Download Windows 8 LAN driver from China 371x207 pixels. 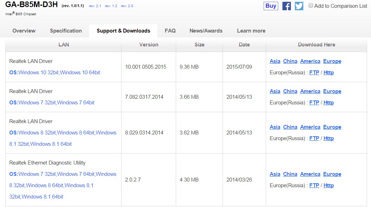(290, 127)
